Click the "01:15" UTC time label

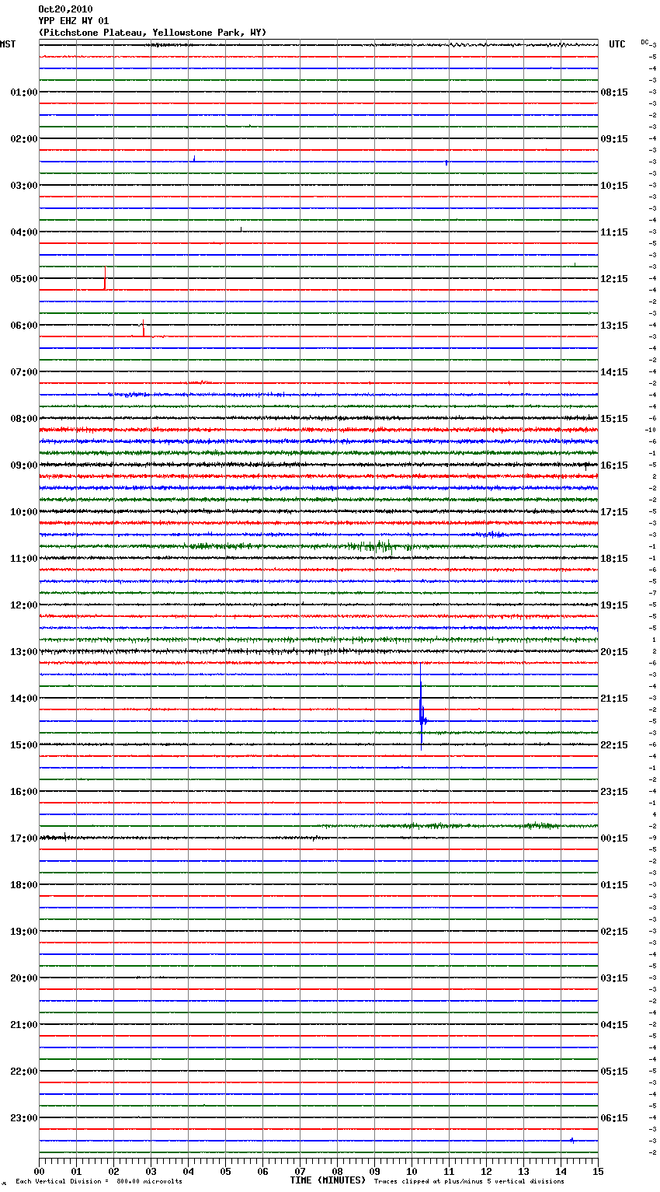[x=614, y=885]
